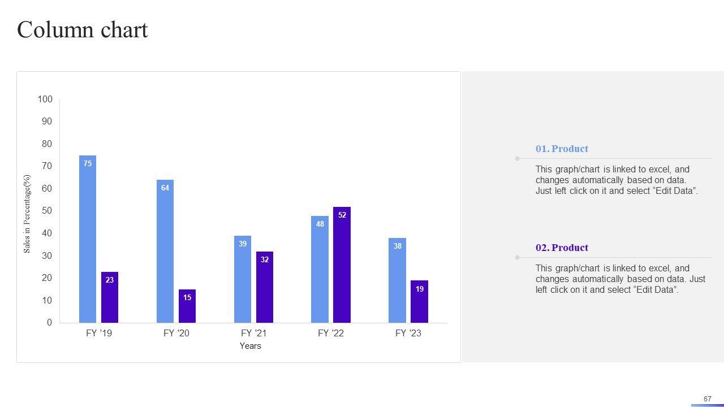Image resolution: width=724 pixels, height=407 pixels.
Task: Select the purple FY '21 bar labeled 32
Action: pyautogui.click(x=265, y=287)
